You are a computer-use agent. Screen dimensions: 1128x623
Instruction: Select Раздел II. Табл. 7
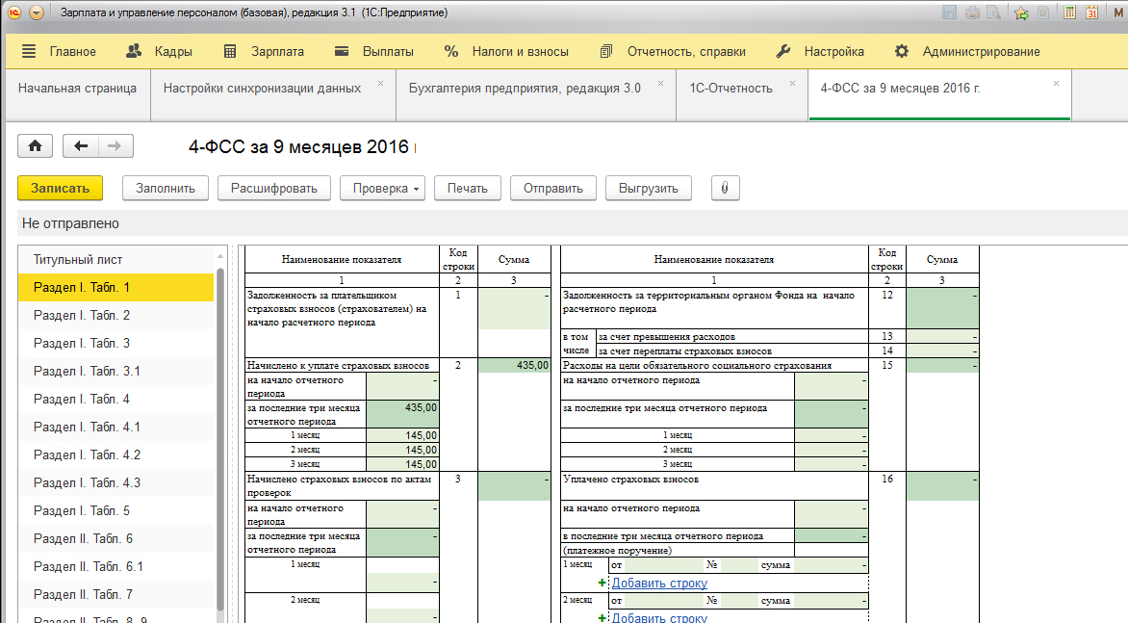(115, 594)
